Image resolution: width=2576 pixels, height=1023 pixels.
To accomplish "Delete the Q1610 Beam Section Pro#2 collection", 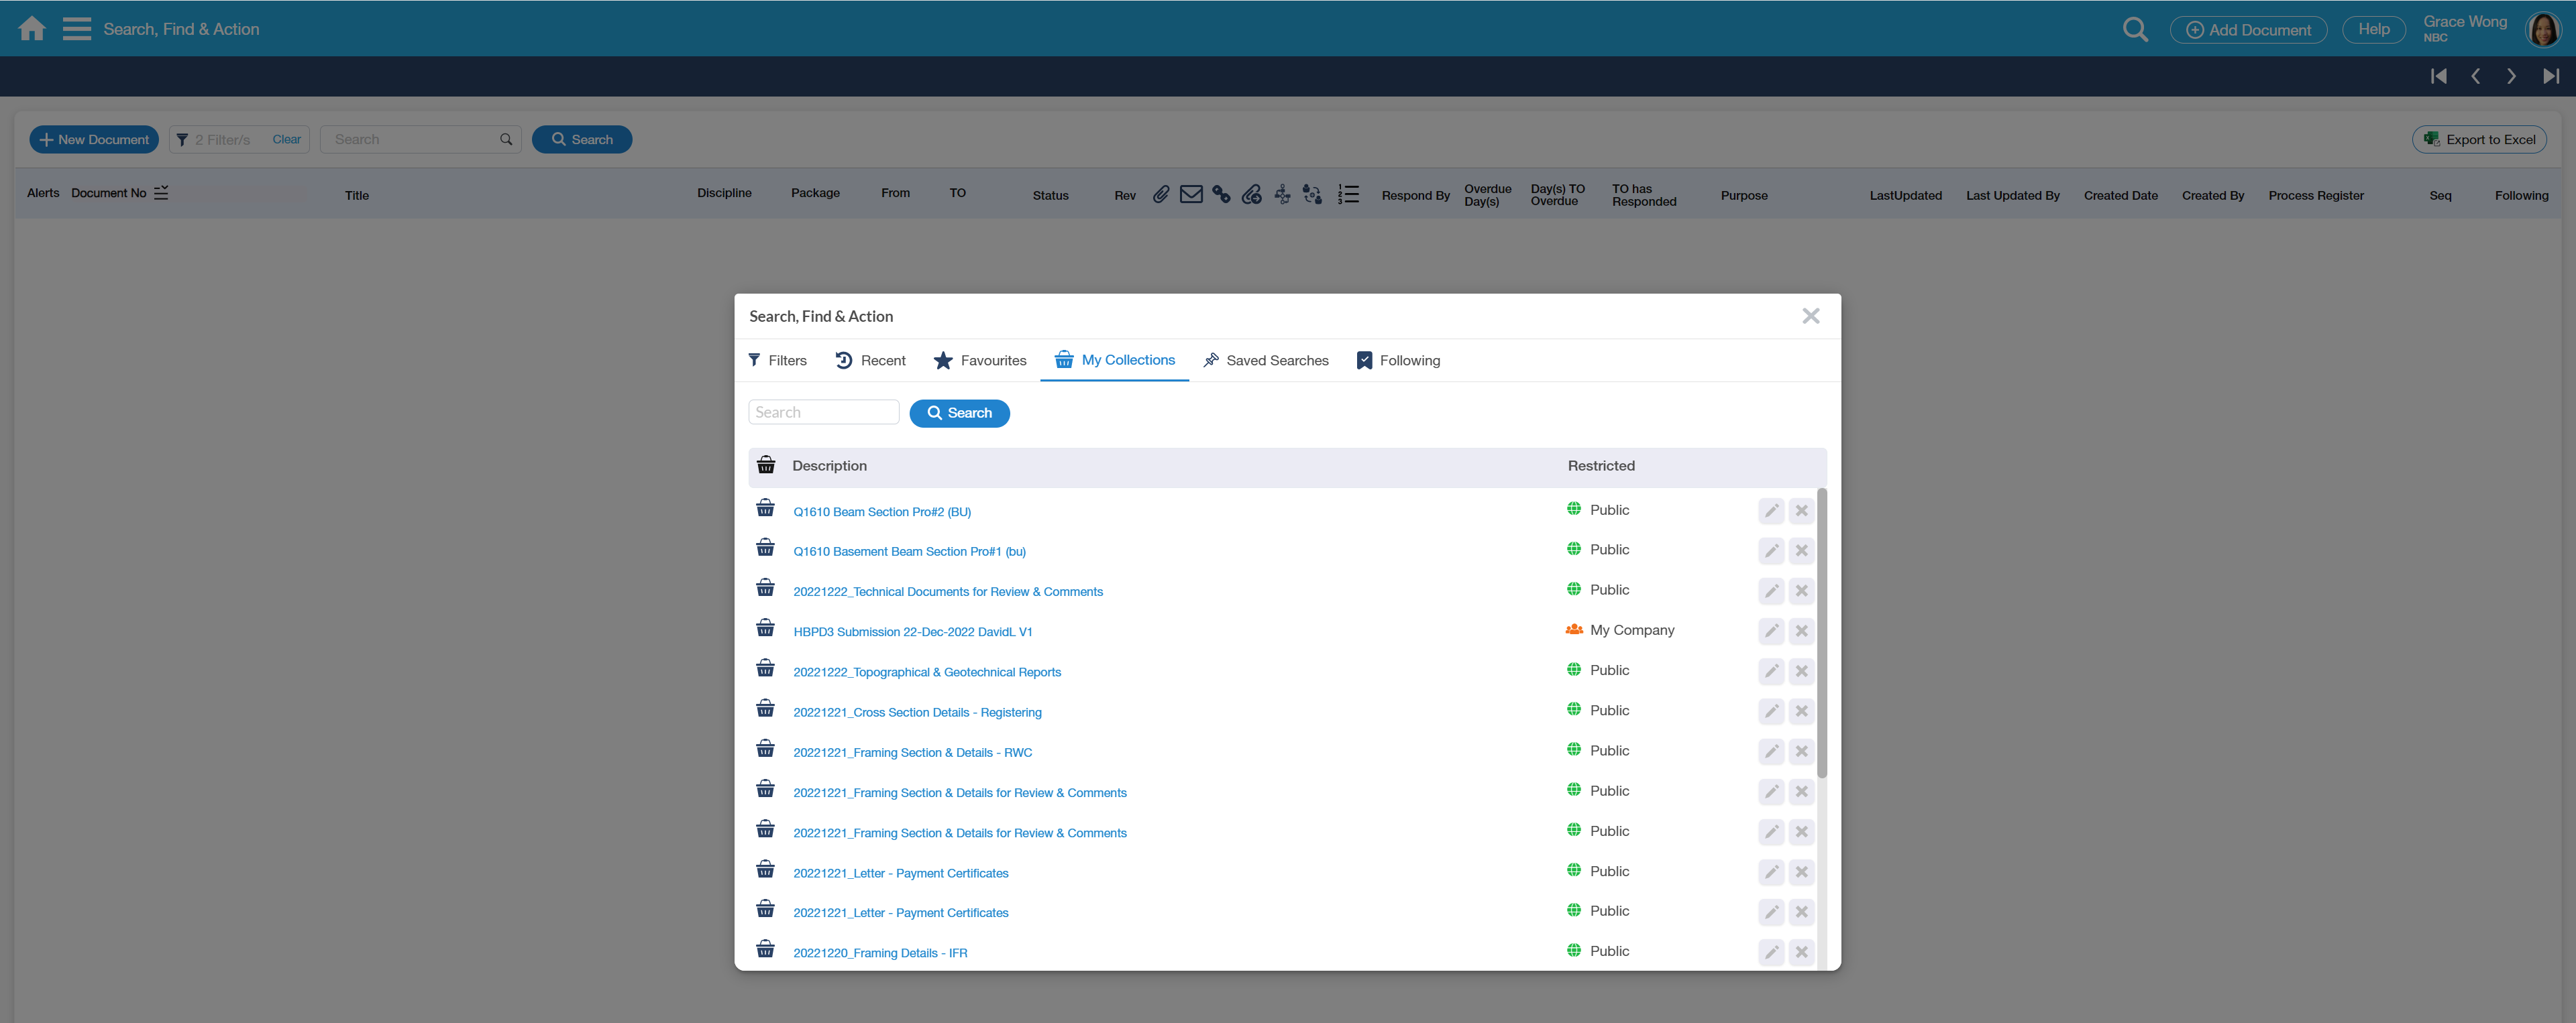I will click(x=1801, y=511).
